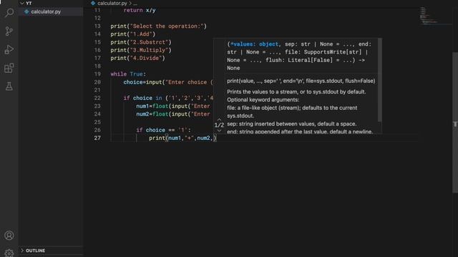Click the minimap code preview

[428, 16]
